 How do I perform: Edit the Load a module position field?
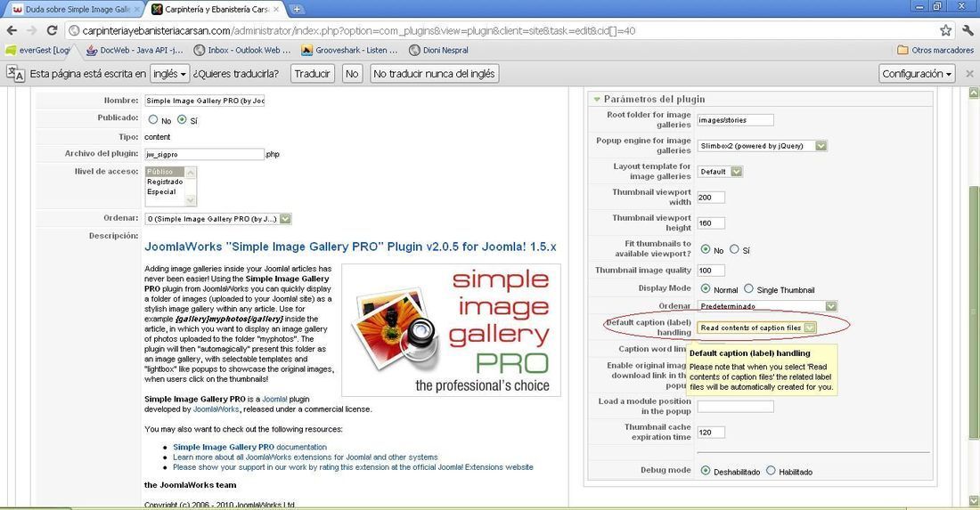click(736, 407)
